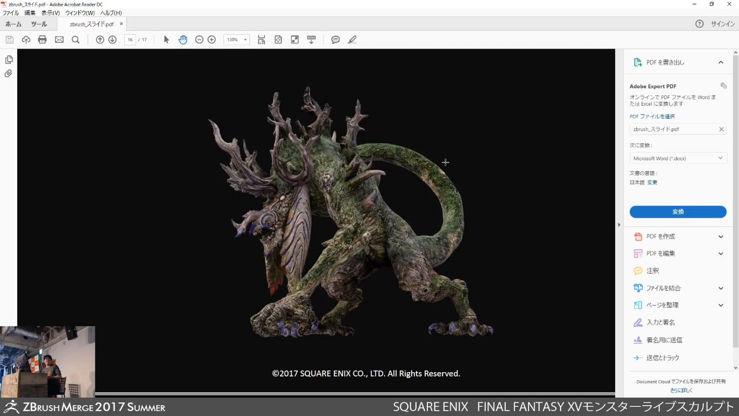739x416 pixels.
Task: Click the PDF を作成 icon
Action: point(638,236)
